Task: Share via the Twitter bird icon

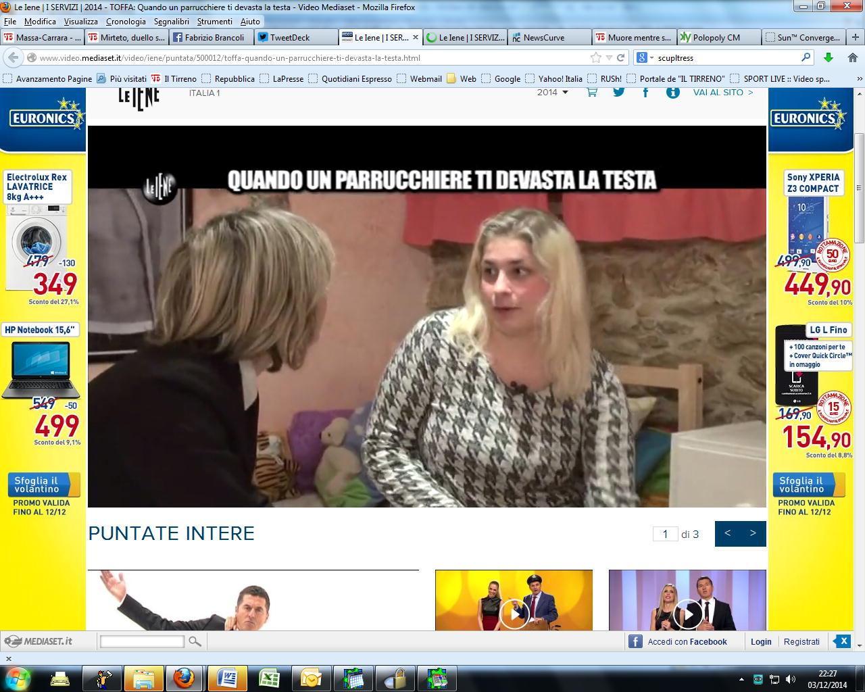Action: click(619, 93)
